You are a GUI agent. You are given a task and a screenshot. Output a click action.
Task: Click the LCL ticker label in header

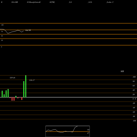click(x=90, y=2)
